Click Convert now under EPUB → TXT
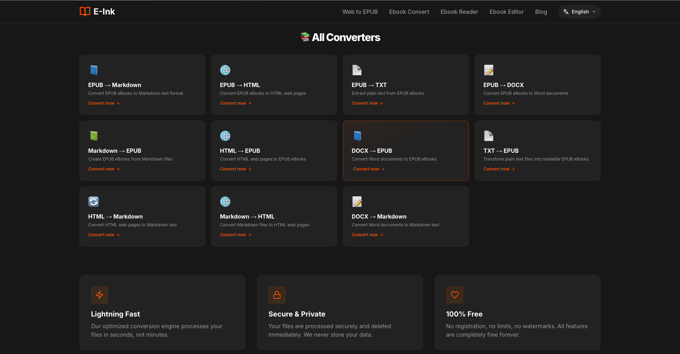 coord(368,103)
